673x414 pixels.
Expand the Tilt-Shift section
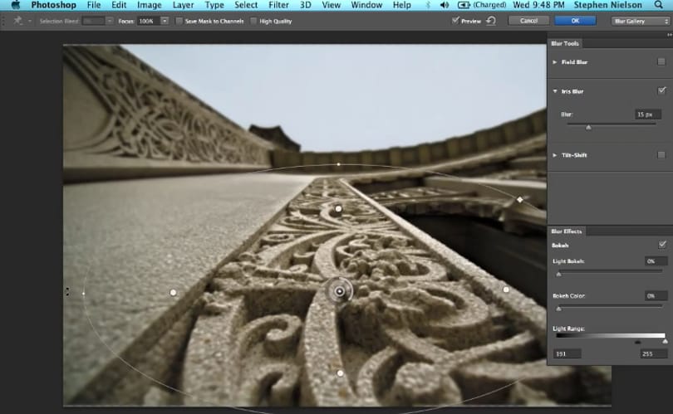(x=554, y=155)
